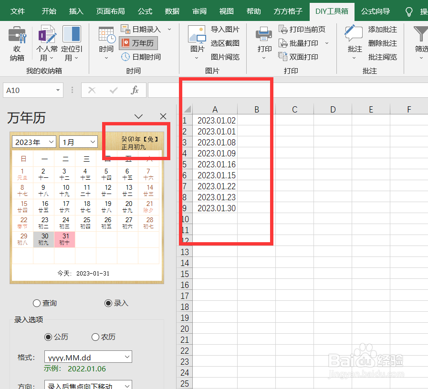The width and height of the screenshot is (428, 389).
Task: Click cell containing 2023.01.16
Action: coord(215,164)
